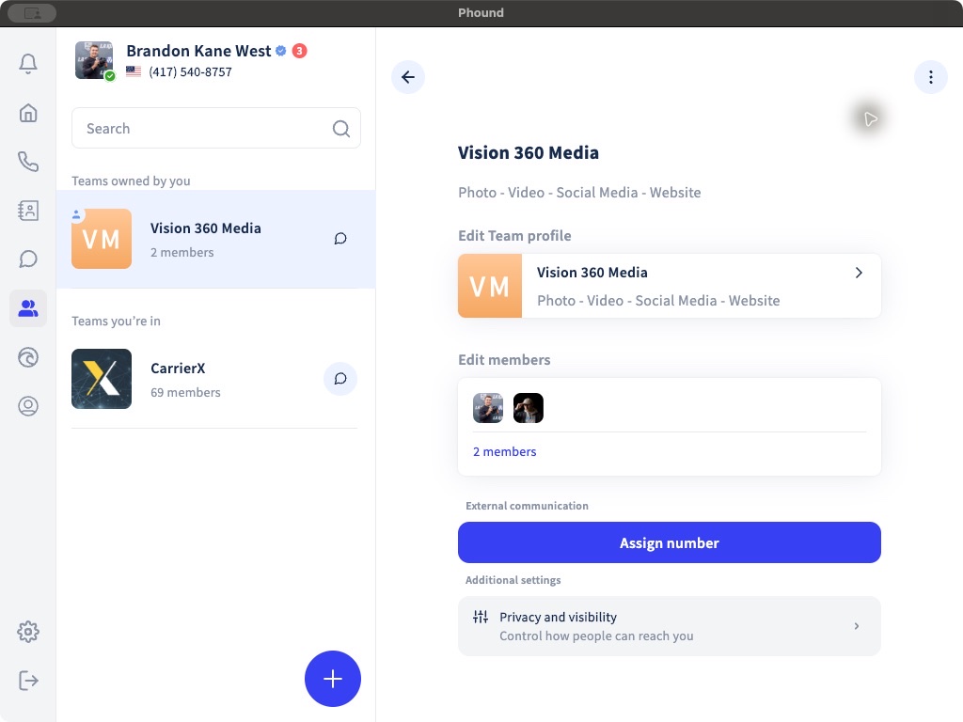Click the log out icon
The width and height of the screenshot is (963, 722).
pyautogui.click(x=28, y=681)
